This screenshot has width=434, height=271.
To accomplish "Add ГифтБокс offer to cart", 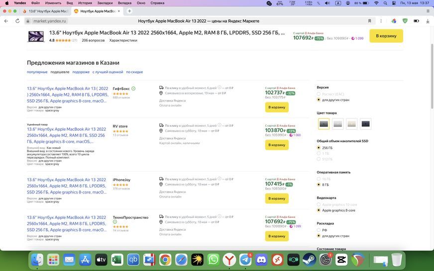I will (277, 107).
